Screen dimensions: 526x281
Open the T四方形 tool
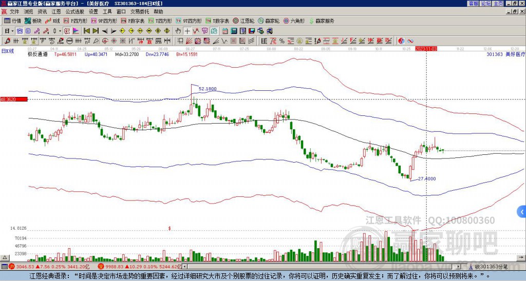[160, 21]
